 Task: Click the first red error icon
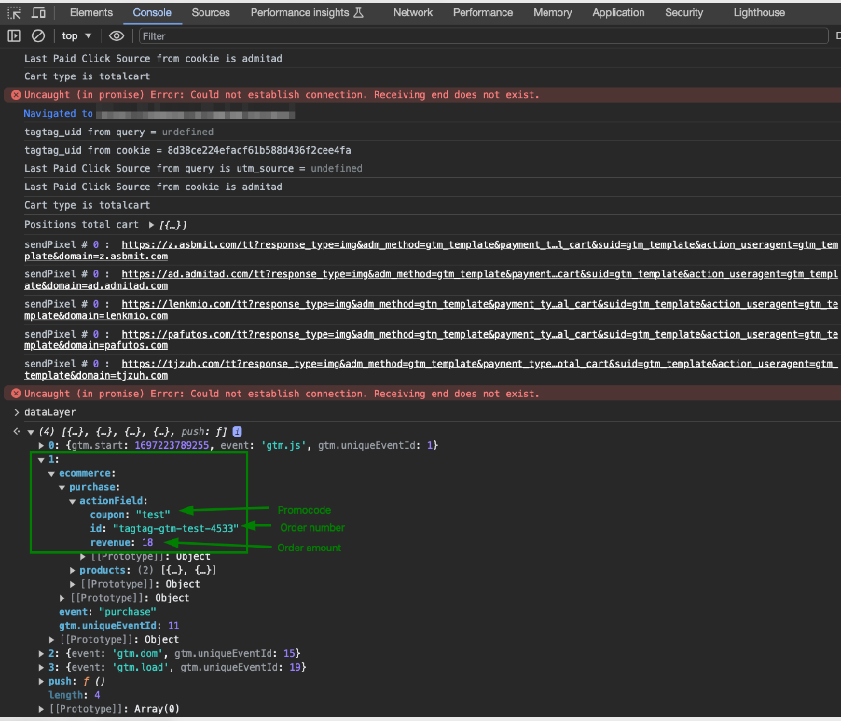click(x=15, y=95)
